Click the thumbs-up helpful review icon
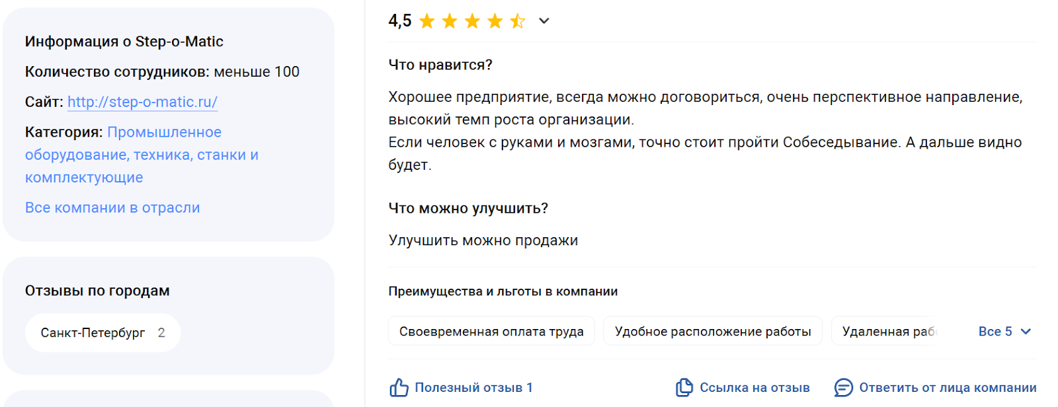The image size is (1058, 407). 399,387
